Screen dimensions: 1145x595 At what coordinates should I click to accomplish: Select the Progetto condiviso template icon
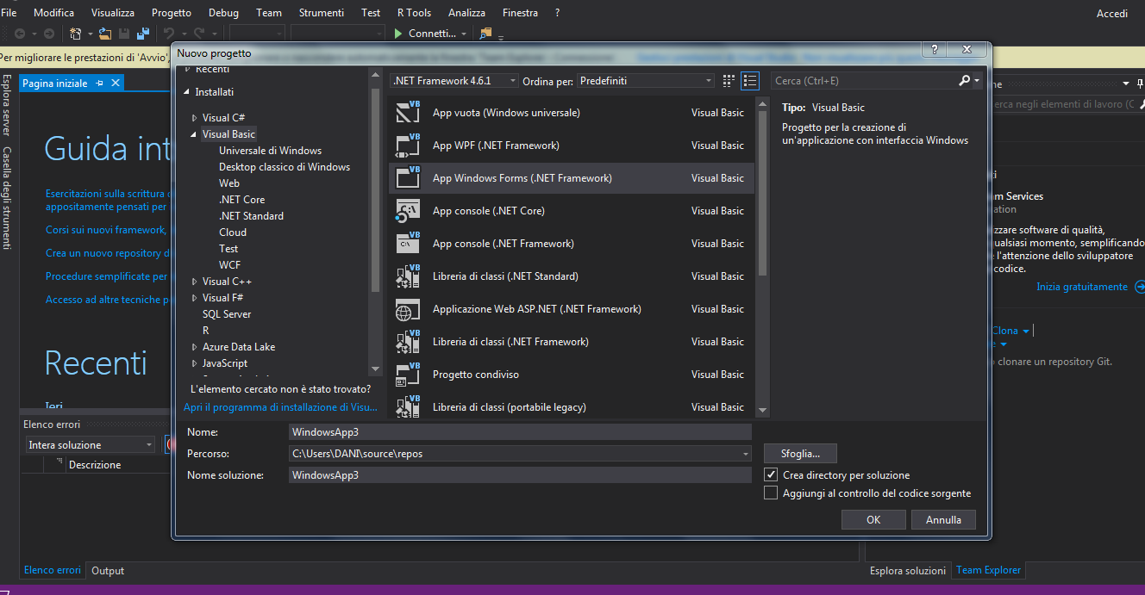(x=407, y=374)
